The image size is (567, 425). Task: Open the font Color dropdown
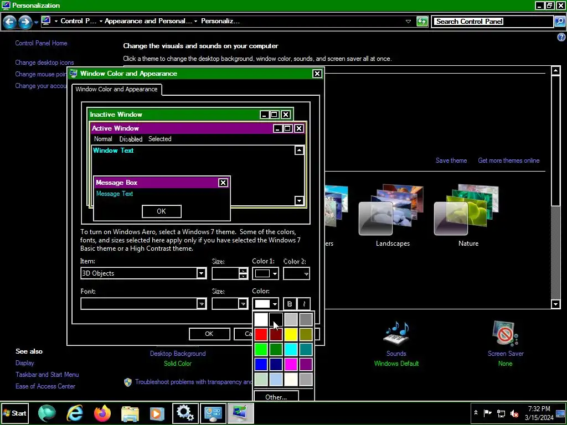[265, 304]
